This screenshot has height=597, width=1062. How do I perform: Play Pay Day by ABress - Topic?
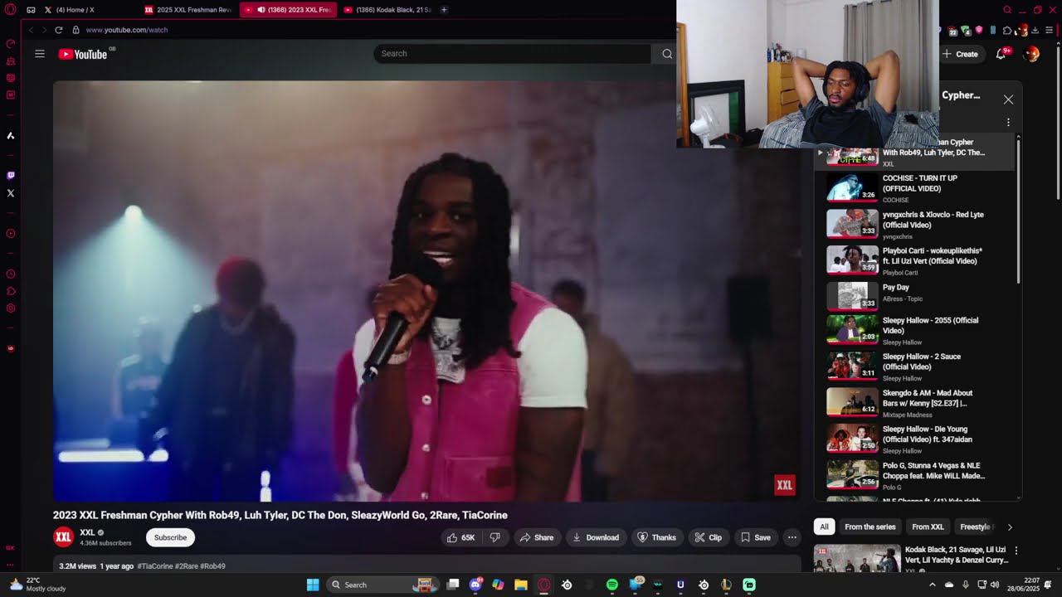[x=916, y=295]
